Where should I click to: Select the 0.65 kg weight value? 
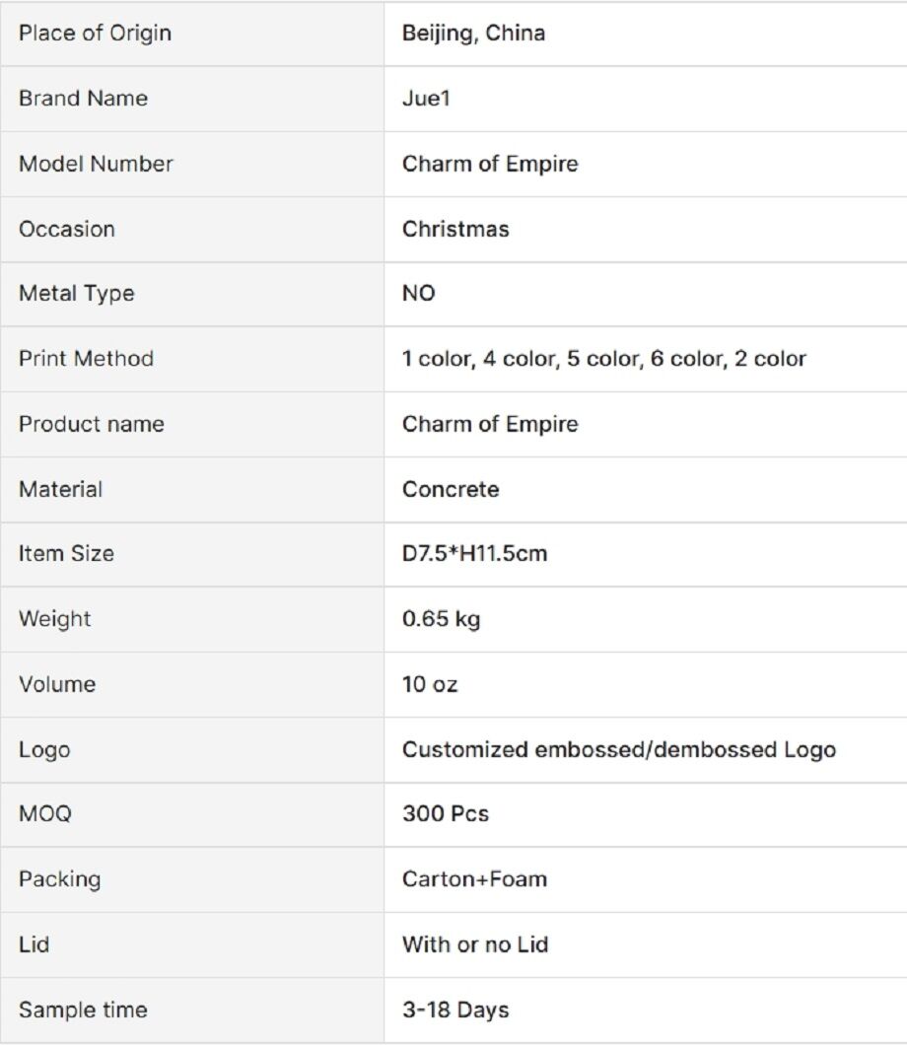tap(441, 619)
